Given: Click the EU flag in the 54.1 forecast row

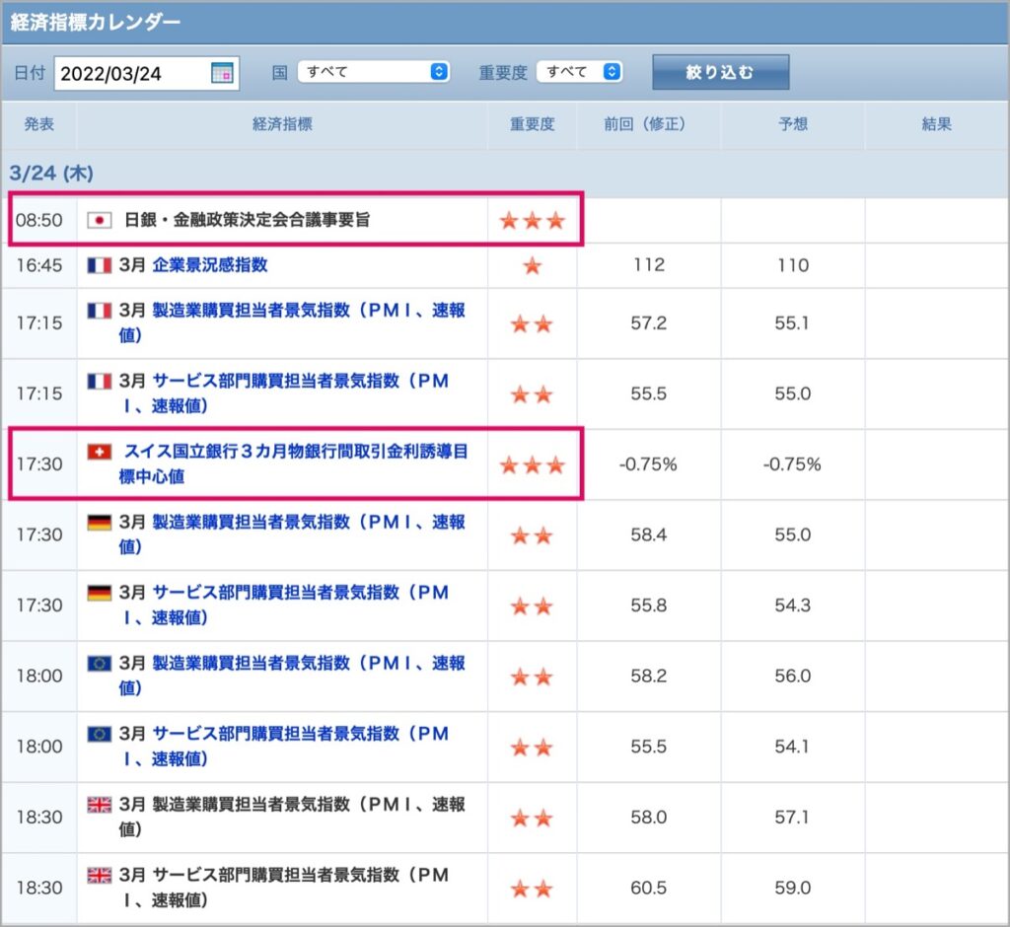Looking at the screenshot, I should [x=100, y=734].
